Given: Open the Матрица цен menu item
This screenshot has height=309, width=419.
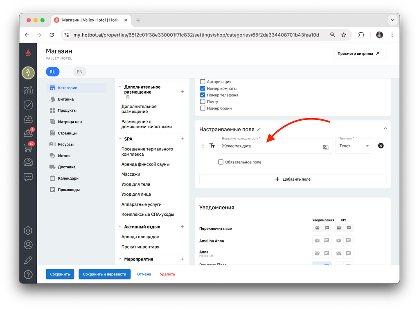Looking at the screenshot, I should tap(77, 122).
